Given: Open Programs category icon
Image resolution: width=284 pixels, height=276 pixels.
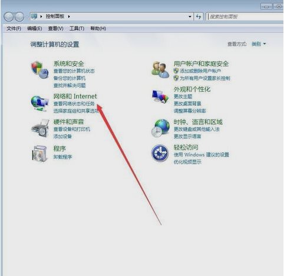Looking at the screenshot, I should tap(39, 154).
